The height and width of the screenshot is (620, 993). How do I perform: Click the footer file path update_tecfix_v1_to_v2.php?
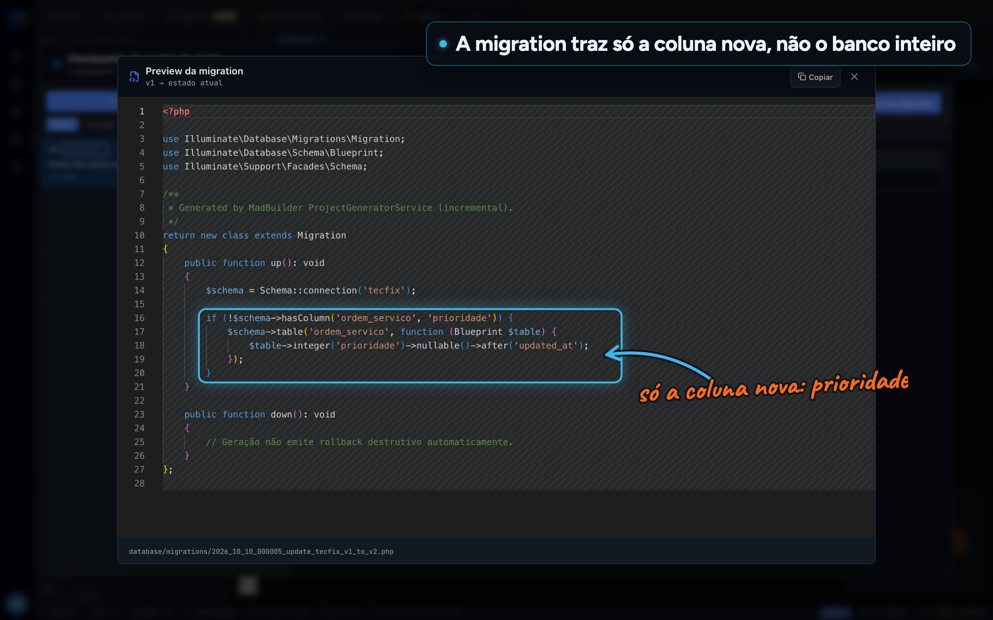[x=261, y=551]
